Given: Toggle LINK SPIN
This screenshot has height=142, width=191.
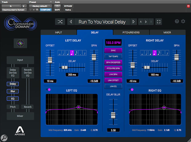Looking at the screenshot, I should coord(113,74).
